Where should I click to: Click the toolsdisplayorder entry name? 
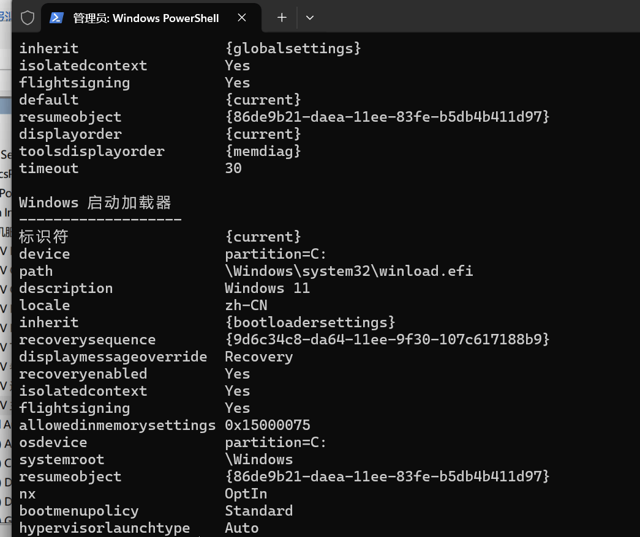[92, 151]
